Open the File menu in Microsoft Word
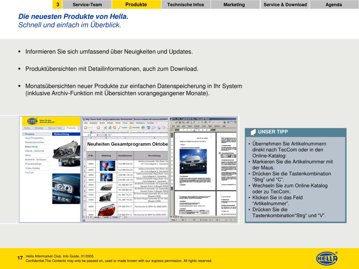 pyautogui.click(x=173, y=126)
